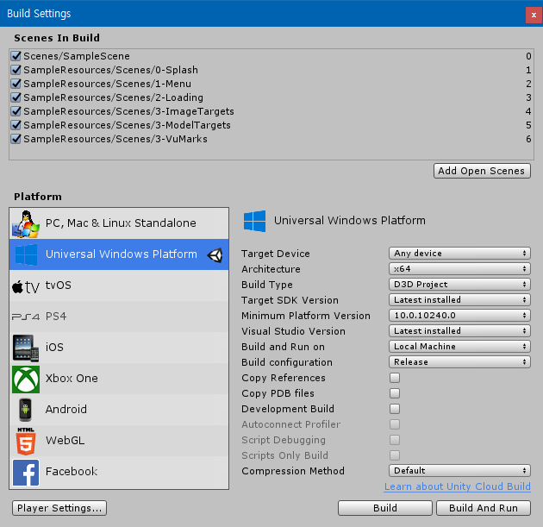Image resolution: width=543 pixels, height=527 pixels.
Task: Click the Universal Windows Platform label in the list
Action: pos(122,254)
